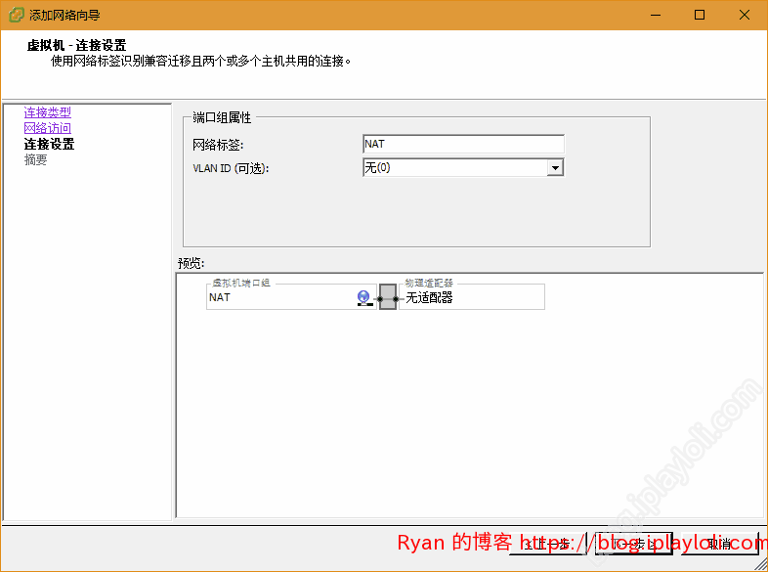Maximize the 添加网络向导 window
This screenshot has width=768, height=572.
(700, 15)
